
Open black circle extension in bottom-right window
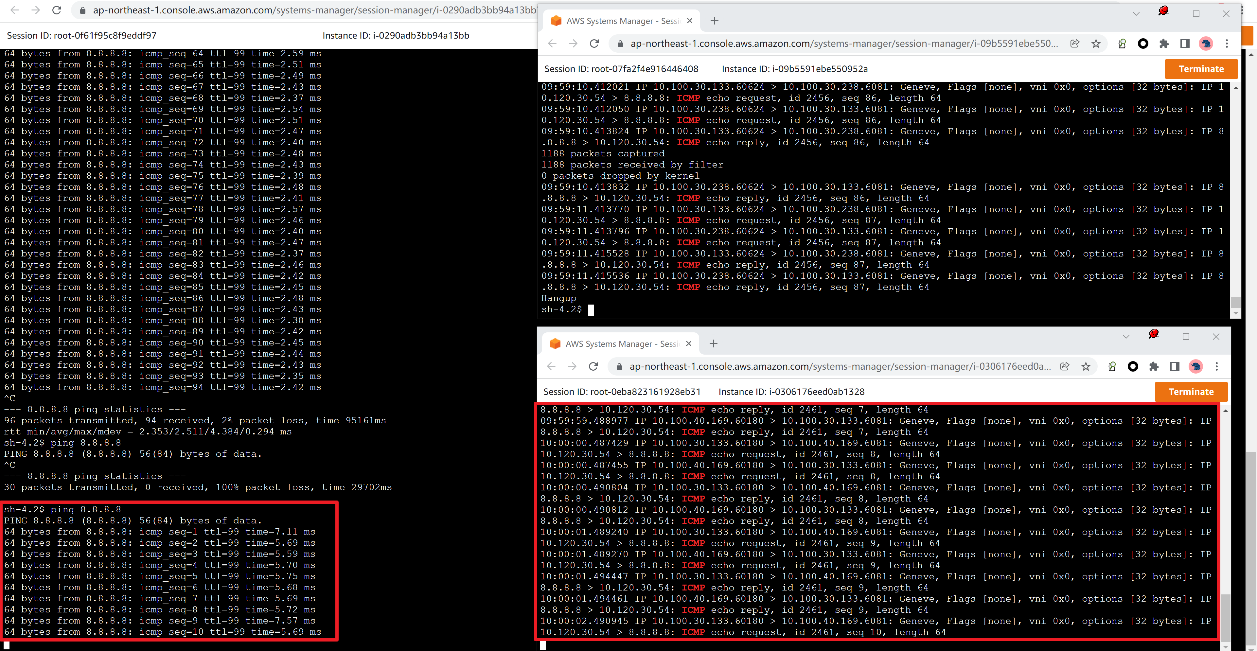click(1133, 366)
